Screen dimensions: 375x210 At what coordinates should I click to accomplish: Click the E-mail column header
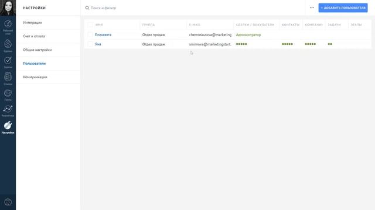tap(195, 24)
